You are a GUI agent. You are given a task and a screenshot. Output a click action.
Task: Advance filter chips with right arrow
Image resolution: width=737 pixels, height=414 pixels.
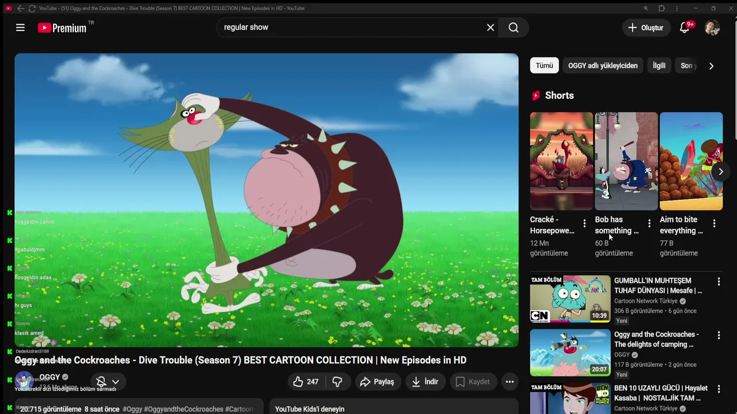click(711, 66)
